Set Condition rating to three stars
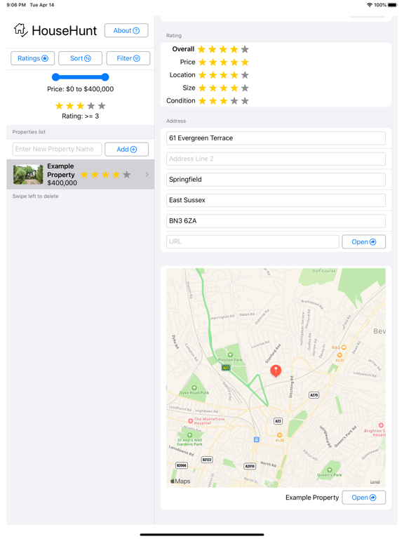The width and height of the screenshot is (404, 539). (x=224, y=101)
